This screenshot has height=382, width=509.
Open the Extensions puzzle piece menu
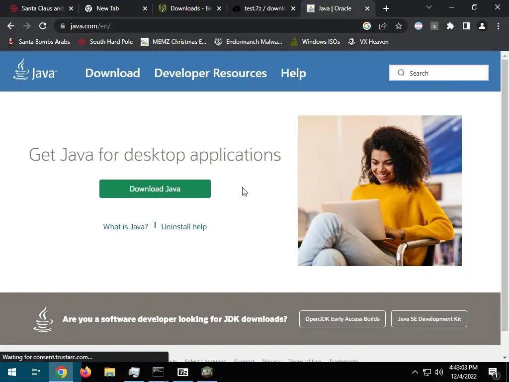[450, 26]
